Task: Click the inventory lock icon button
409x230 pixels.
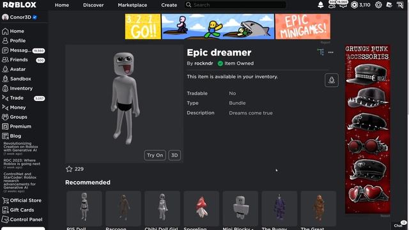Action: coord(332,80)
